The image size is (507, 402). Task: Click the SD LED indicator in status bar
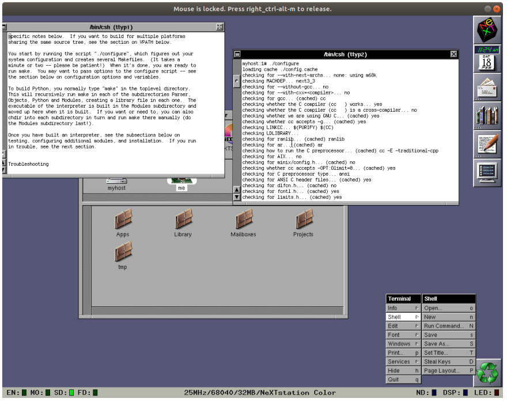[71, 393]
